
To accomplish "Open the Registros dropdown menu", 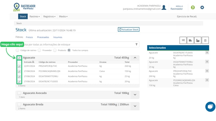I will coord(49,17).
